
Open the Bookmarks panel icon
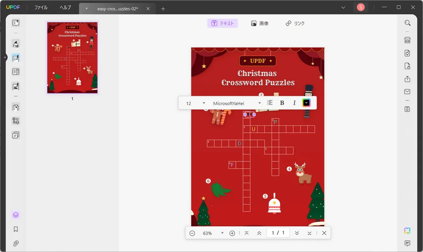(16, 229)
